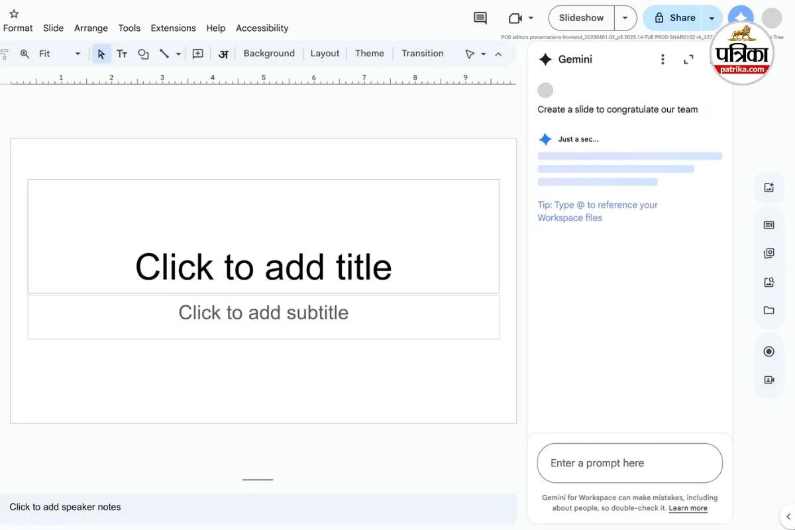Viewport: 795px width, 530px height.
Task: Open the folder icon in side rail
Action: pos(768,310)
